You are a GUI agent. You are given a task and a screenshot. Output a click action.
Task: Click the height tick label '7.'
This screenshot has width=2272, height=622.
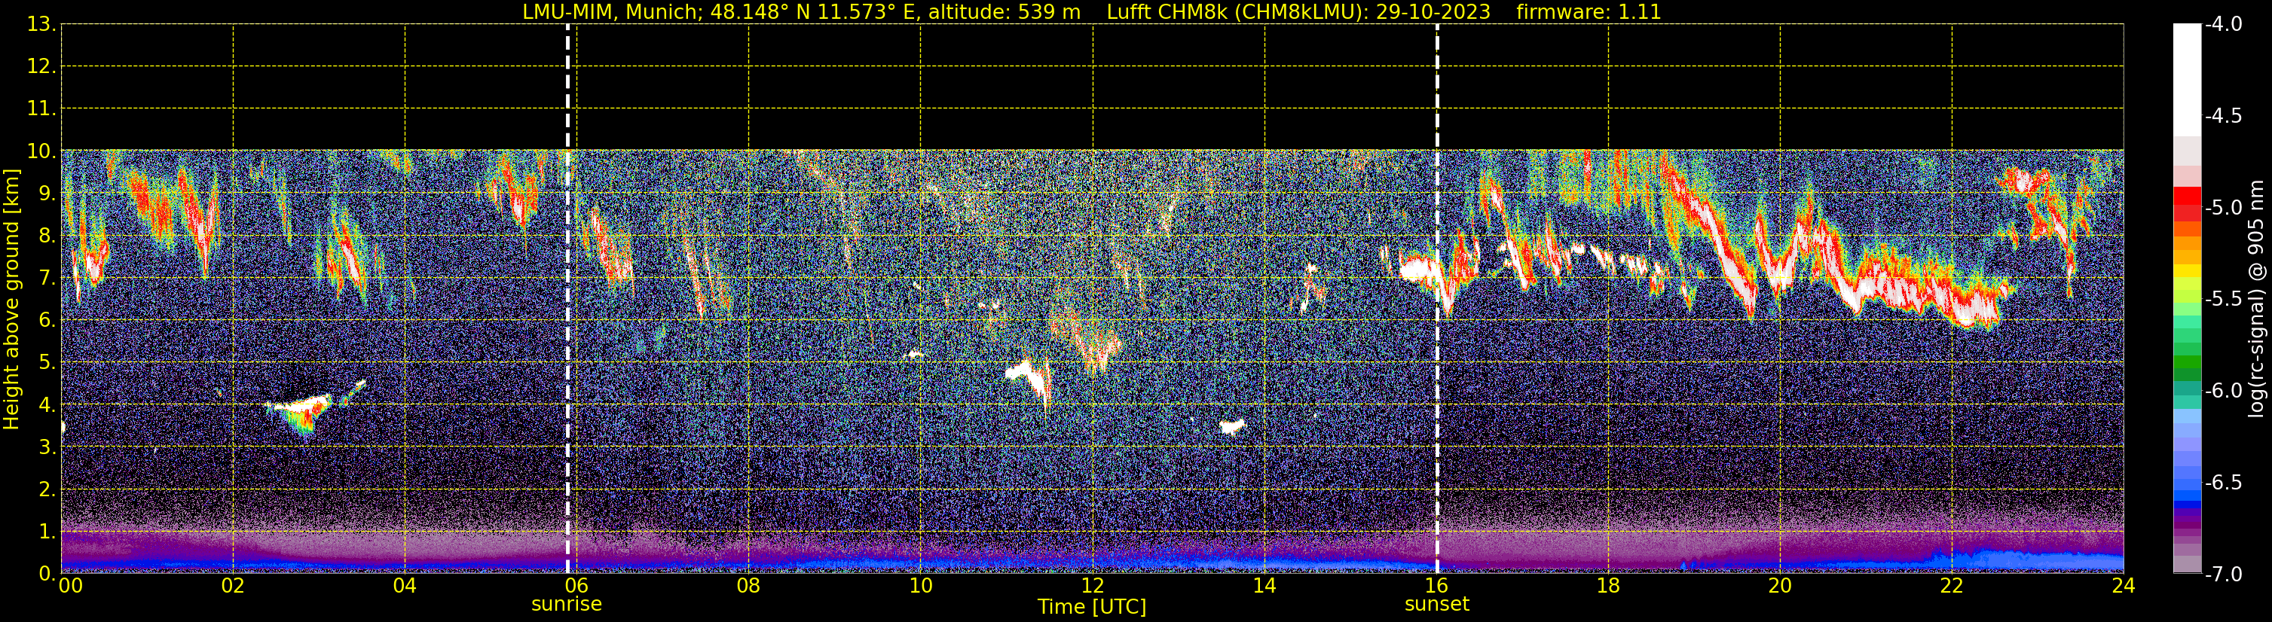pos(47,279)
